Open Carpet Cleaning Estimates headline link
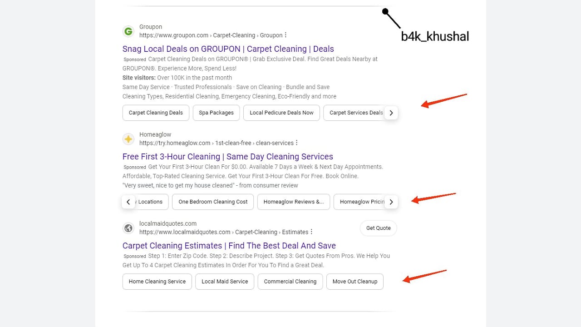 pos(229,246)
